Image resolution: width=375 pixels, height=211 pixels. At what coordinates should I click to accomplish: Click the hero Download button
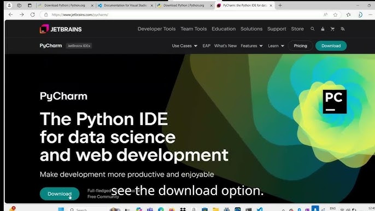coord(60,194)
